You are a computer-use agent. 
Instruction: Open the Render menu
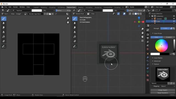pyautogui.click(x=15, y=7)
